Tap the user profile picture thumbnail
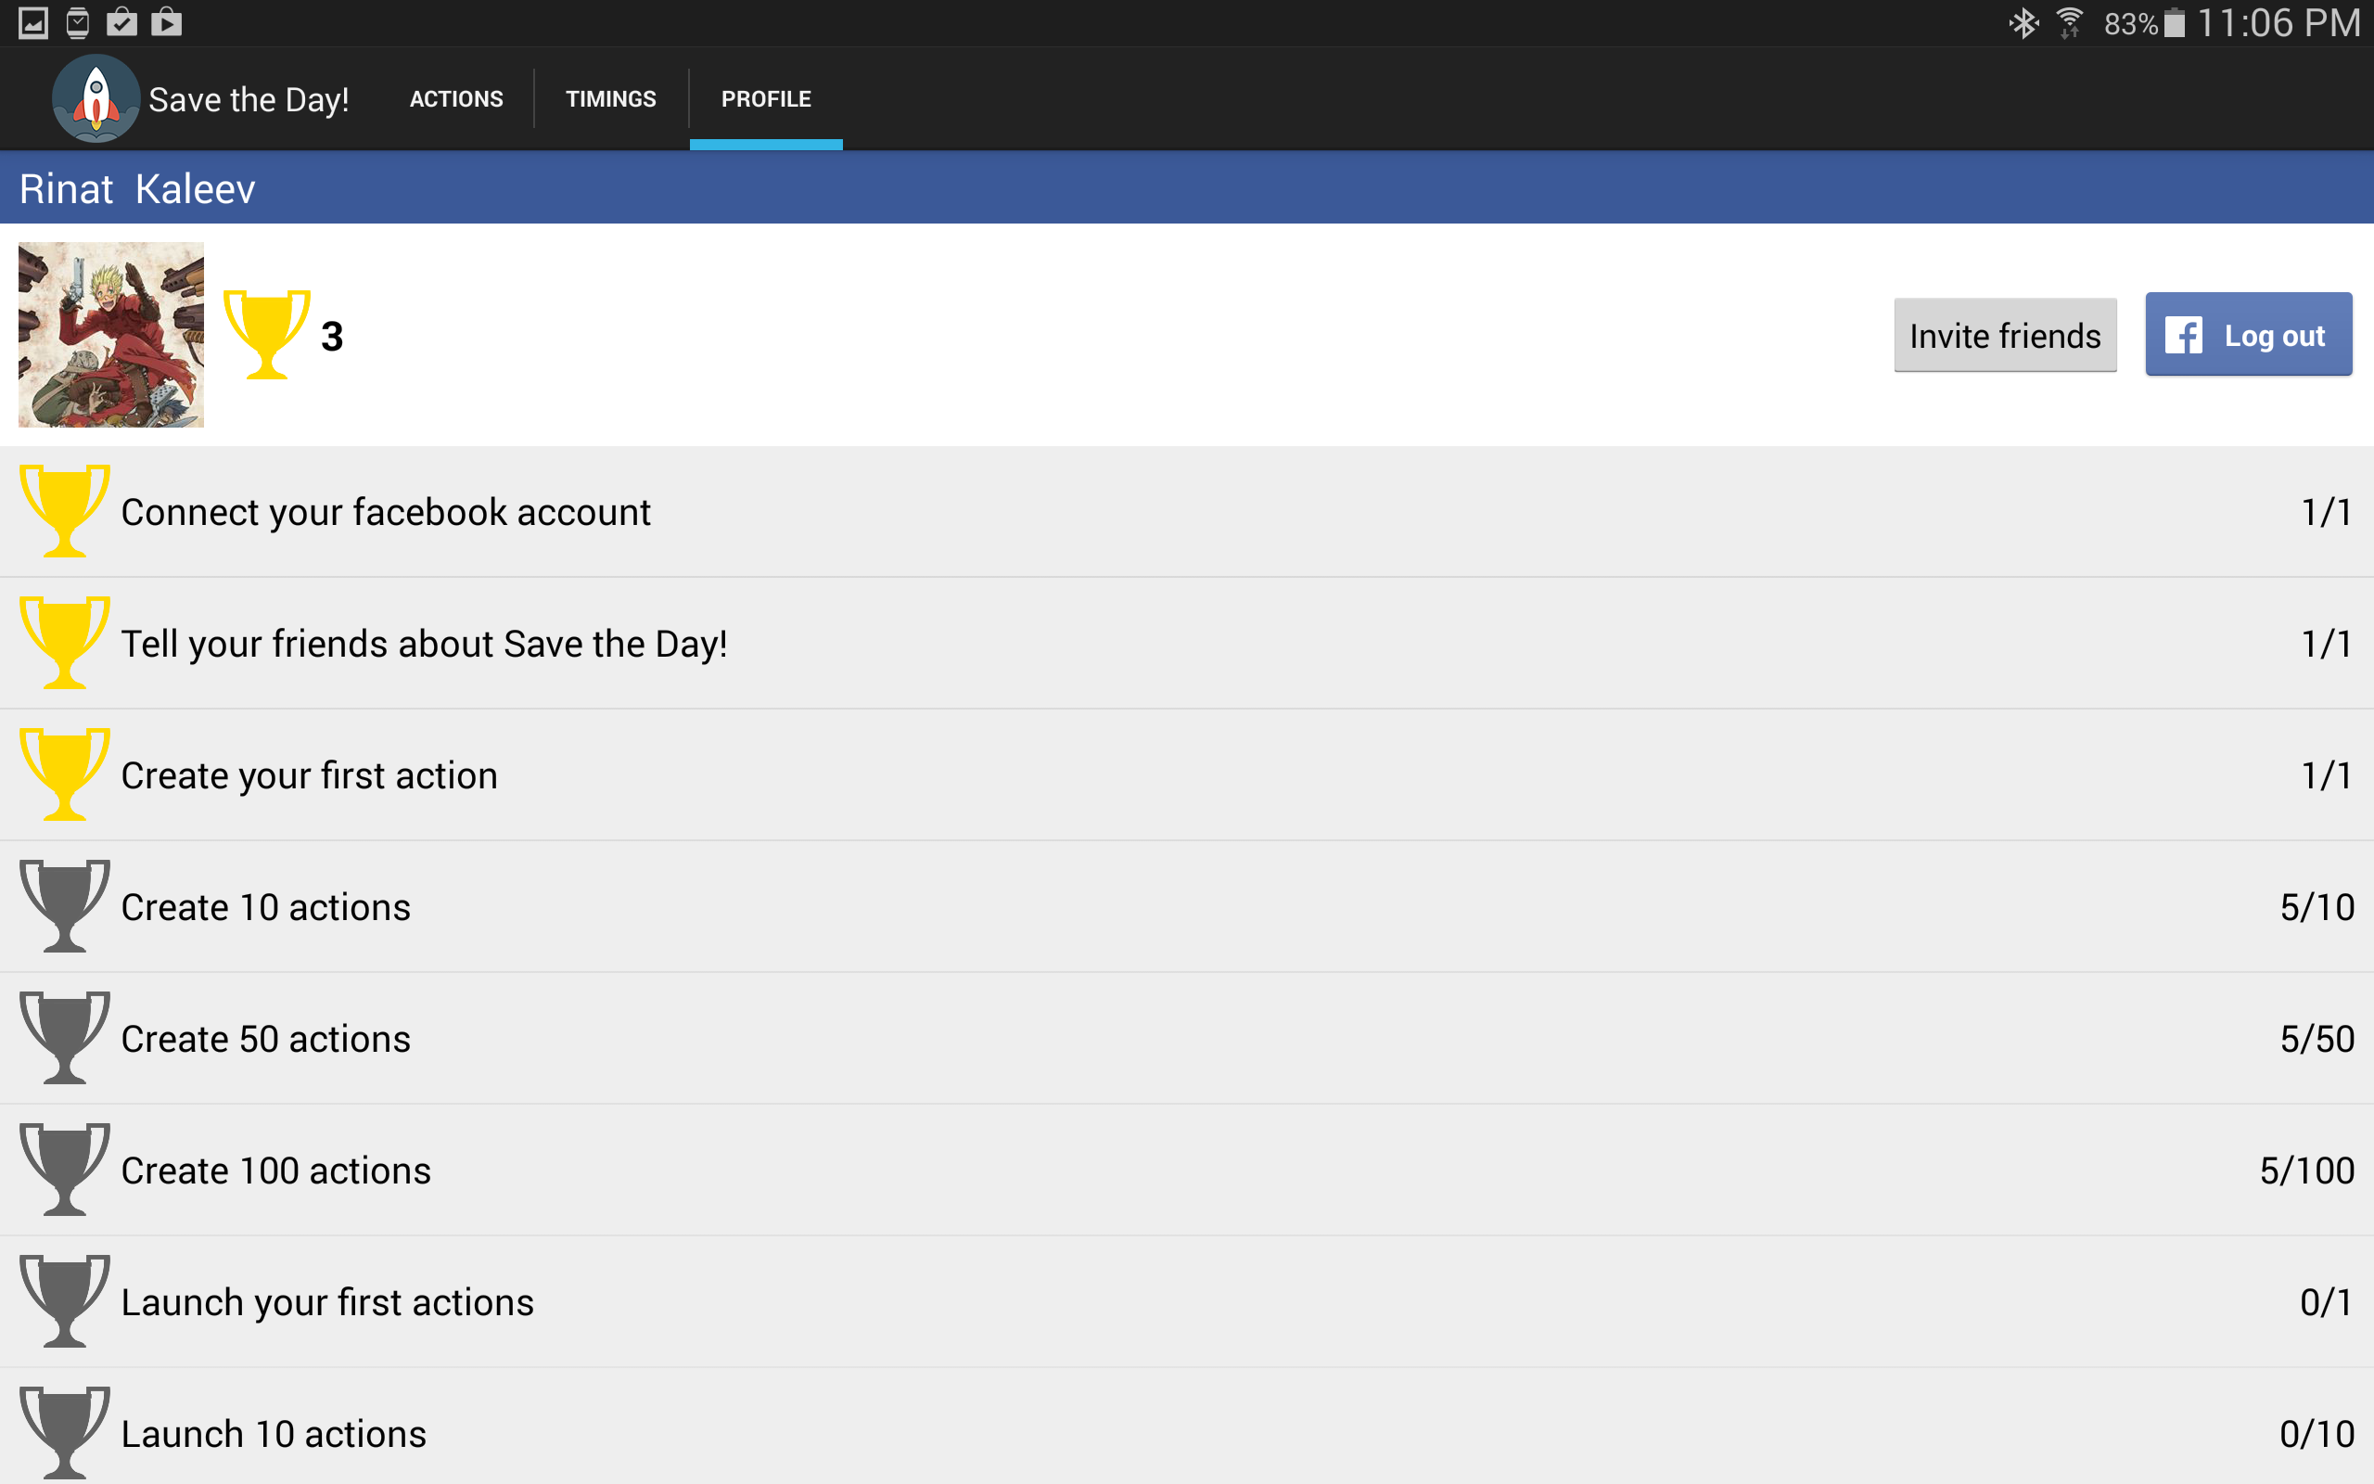 coord(111,335)
